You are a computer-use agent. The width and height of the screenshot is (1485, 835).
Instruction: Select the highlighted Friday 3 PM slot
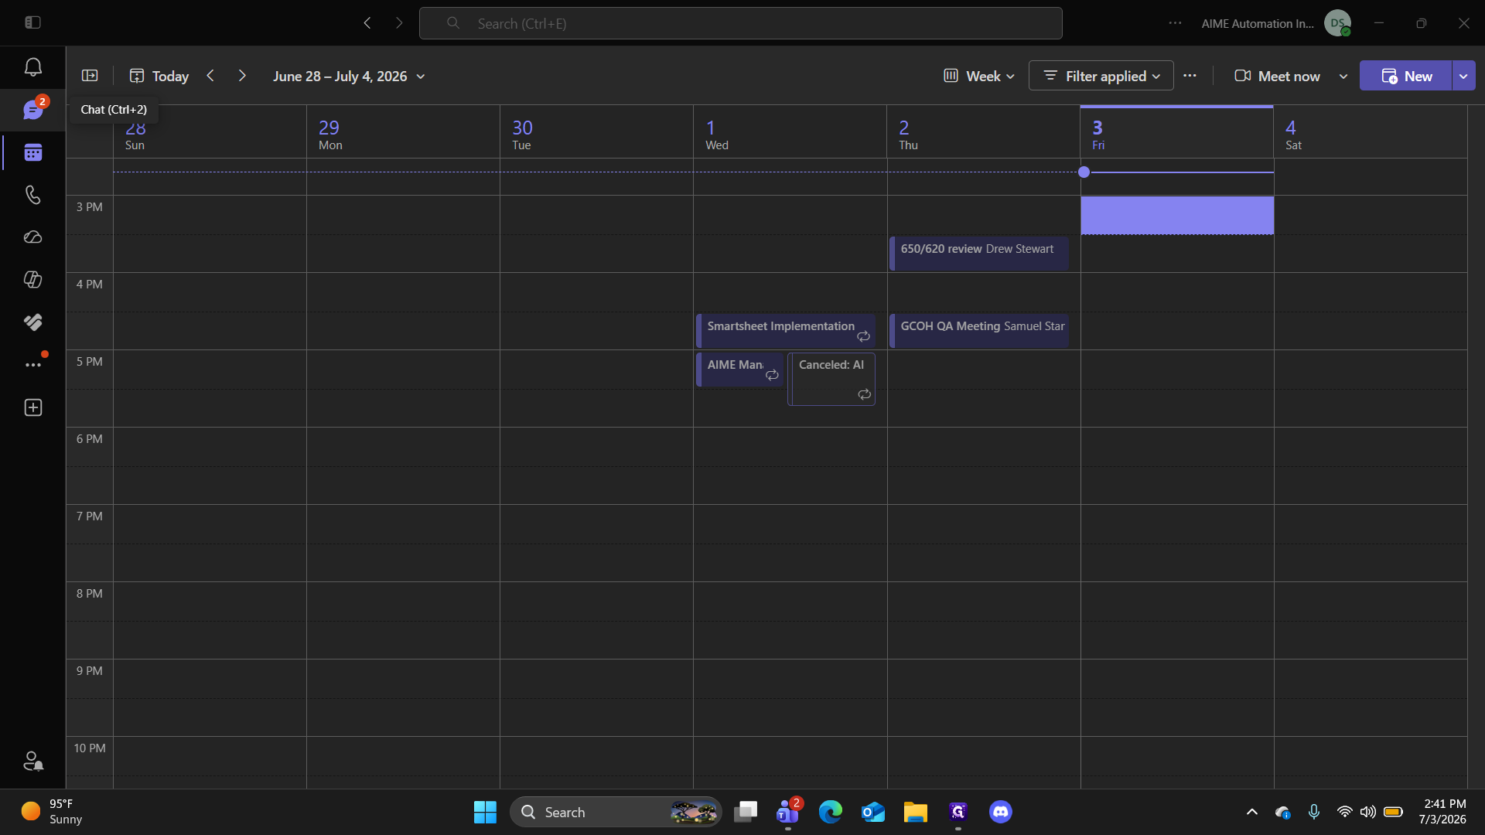tap(1177, 215)
